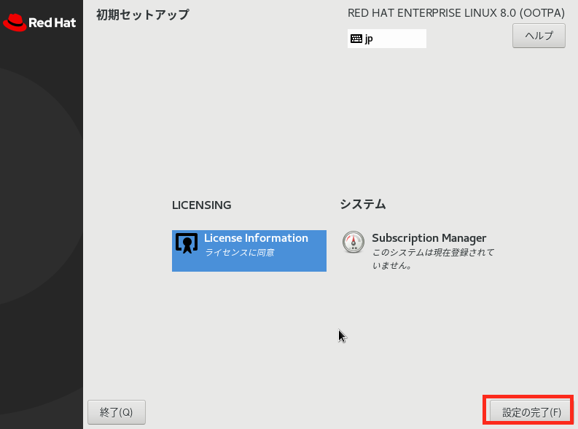
Task: Open the ヘルプ help button
Action: pos(539,36)
